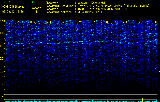Select the 1623 time marker
This screenshot has height=102, width=160.
48,22
